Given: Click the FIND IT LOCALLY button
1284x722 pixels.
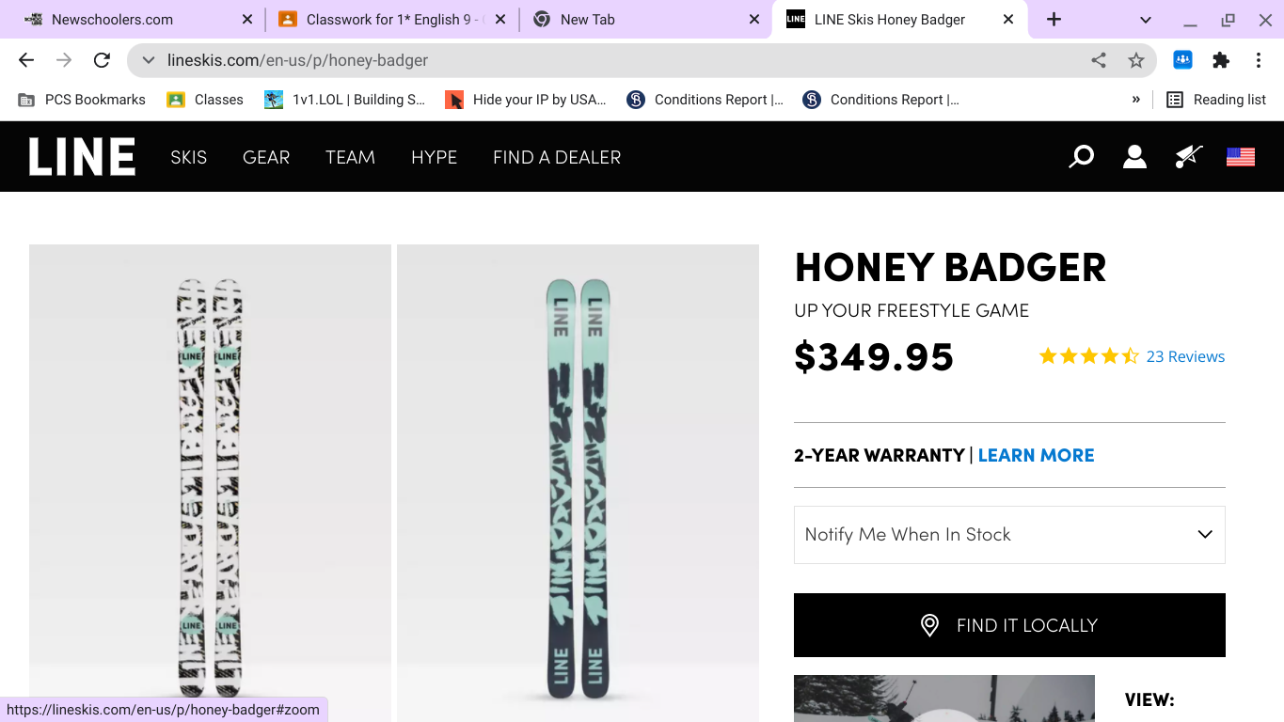Looking at the screenshot, I should (1009, 625).
